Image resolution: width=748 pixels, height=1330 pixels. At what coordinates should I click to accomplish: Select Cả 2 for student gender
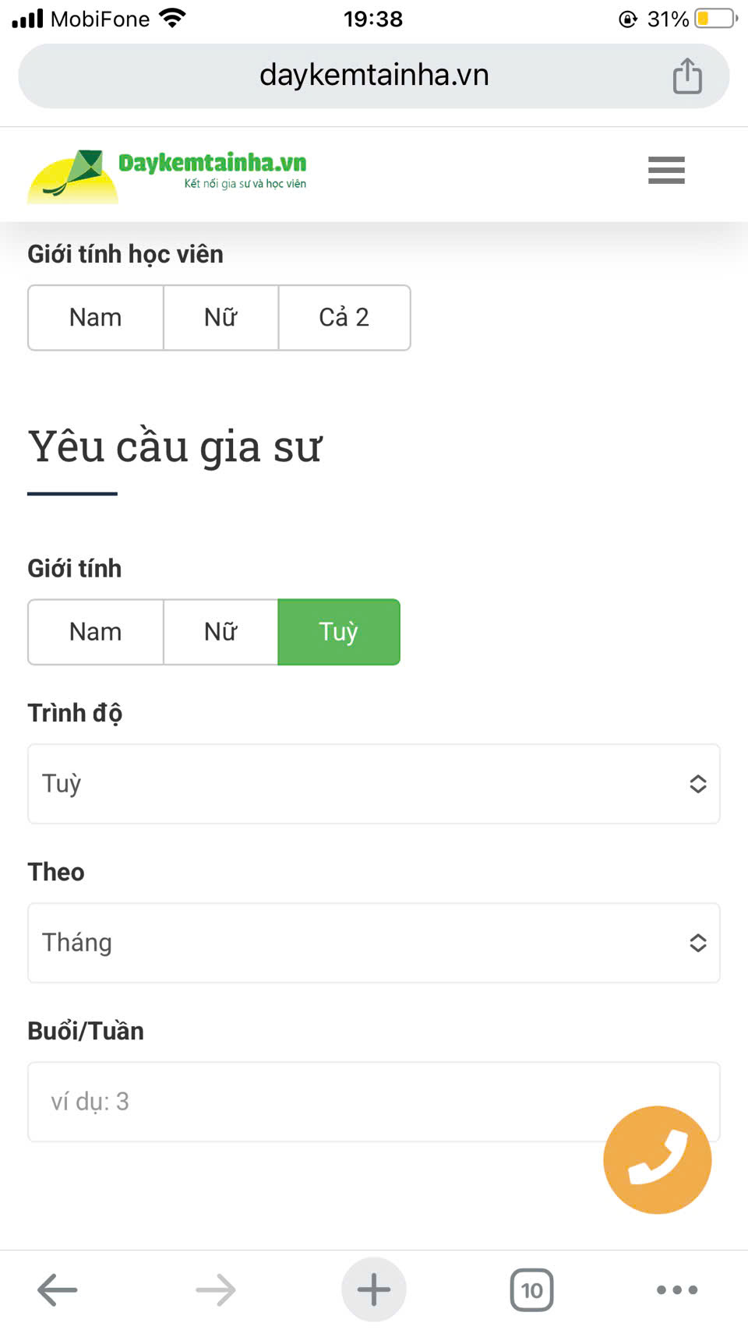tap(344, 318)
